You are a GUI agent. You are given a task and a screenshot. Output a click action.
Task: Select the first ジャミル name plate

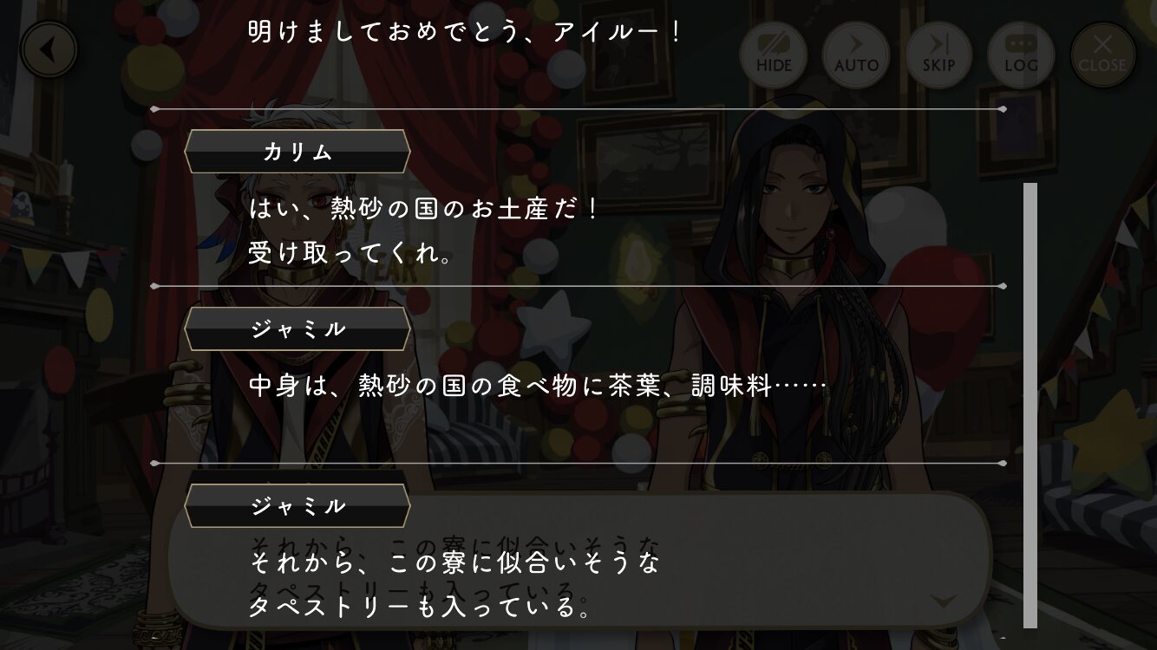pos(297,328)
